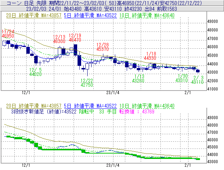Viewport: 224px width, 170px height.
Task: Click the 12/1 date label under top chart
Action: pyautogui.click(x=26, y=93)
